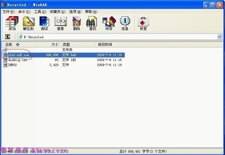Image resolution: width=225 pixels, height=155 pixels.
Task: Click the 文件夹 type of '..' row
Action: pos(67,50)
